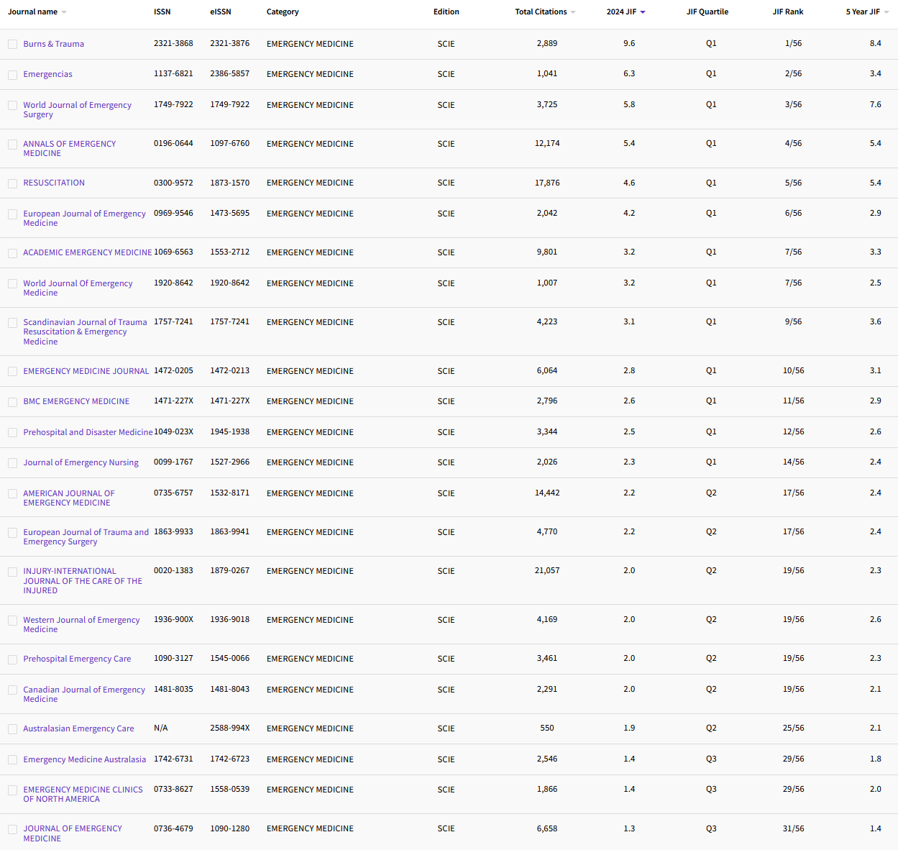898x850 pixels.
Task: Open the World Journal of Emergency Surgery link
Action: [x=77, y=109]
